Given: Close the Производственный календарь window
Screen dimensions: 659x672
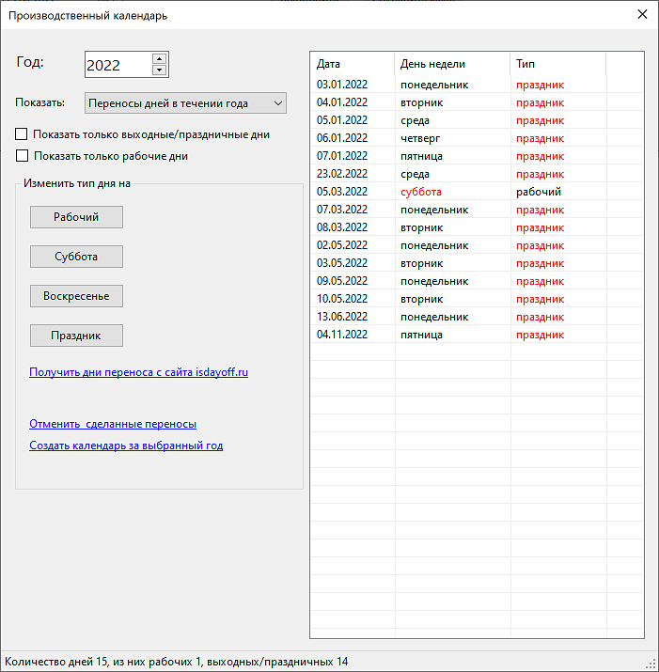Looking at the screenshot, I should pos(642,15).
